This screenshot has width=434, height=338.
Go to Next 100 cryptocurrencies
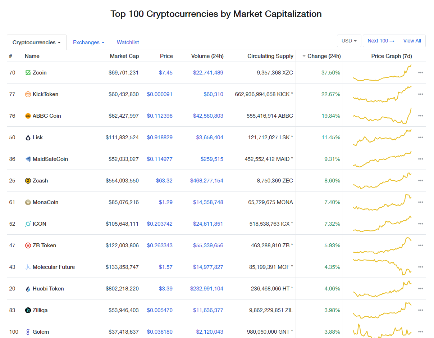[381, 41]
